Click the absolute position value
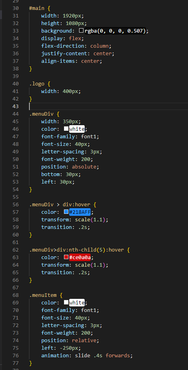 pos(84,167)
